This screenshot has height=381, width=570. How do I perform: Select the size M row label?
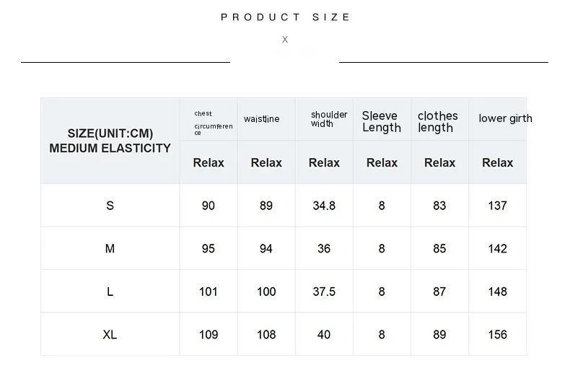(x=110, y=249)
